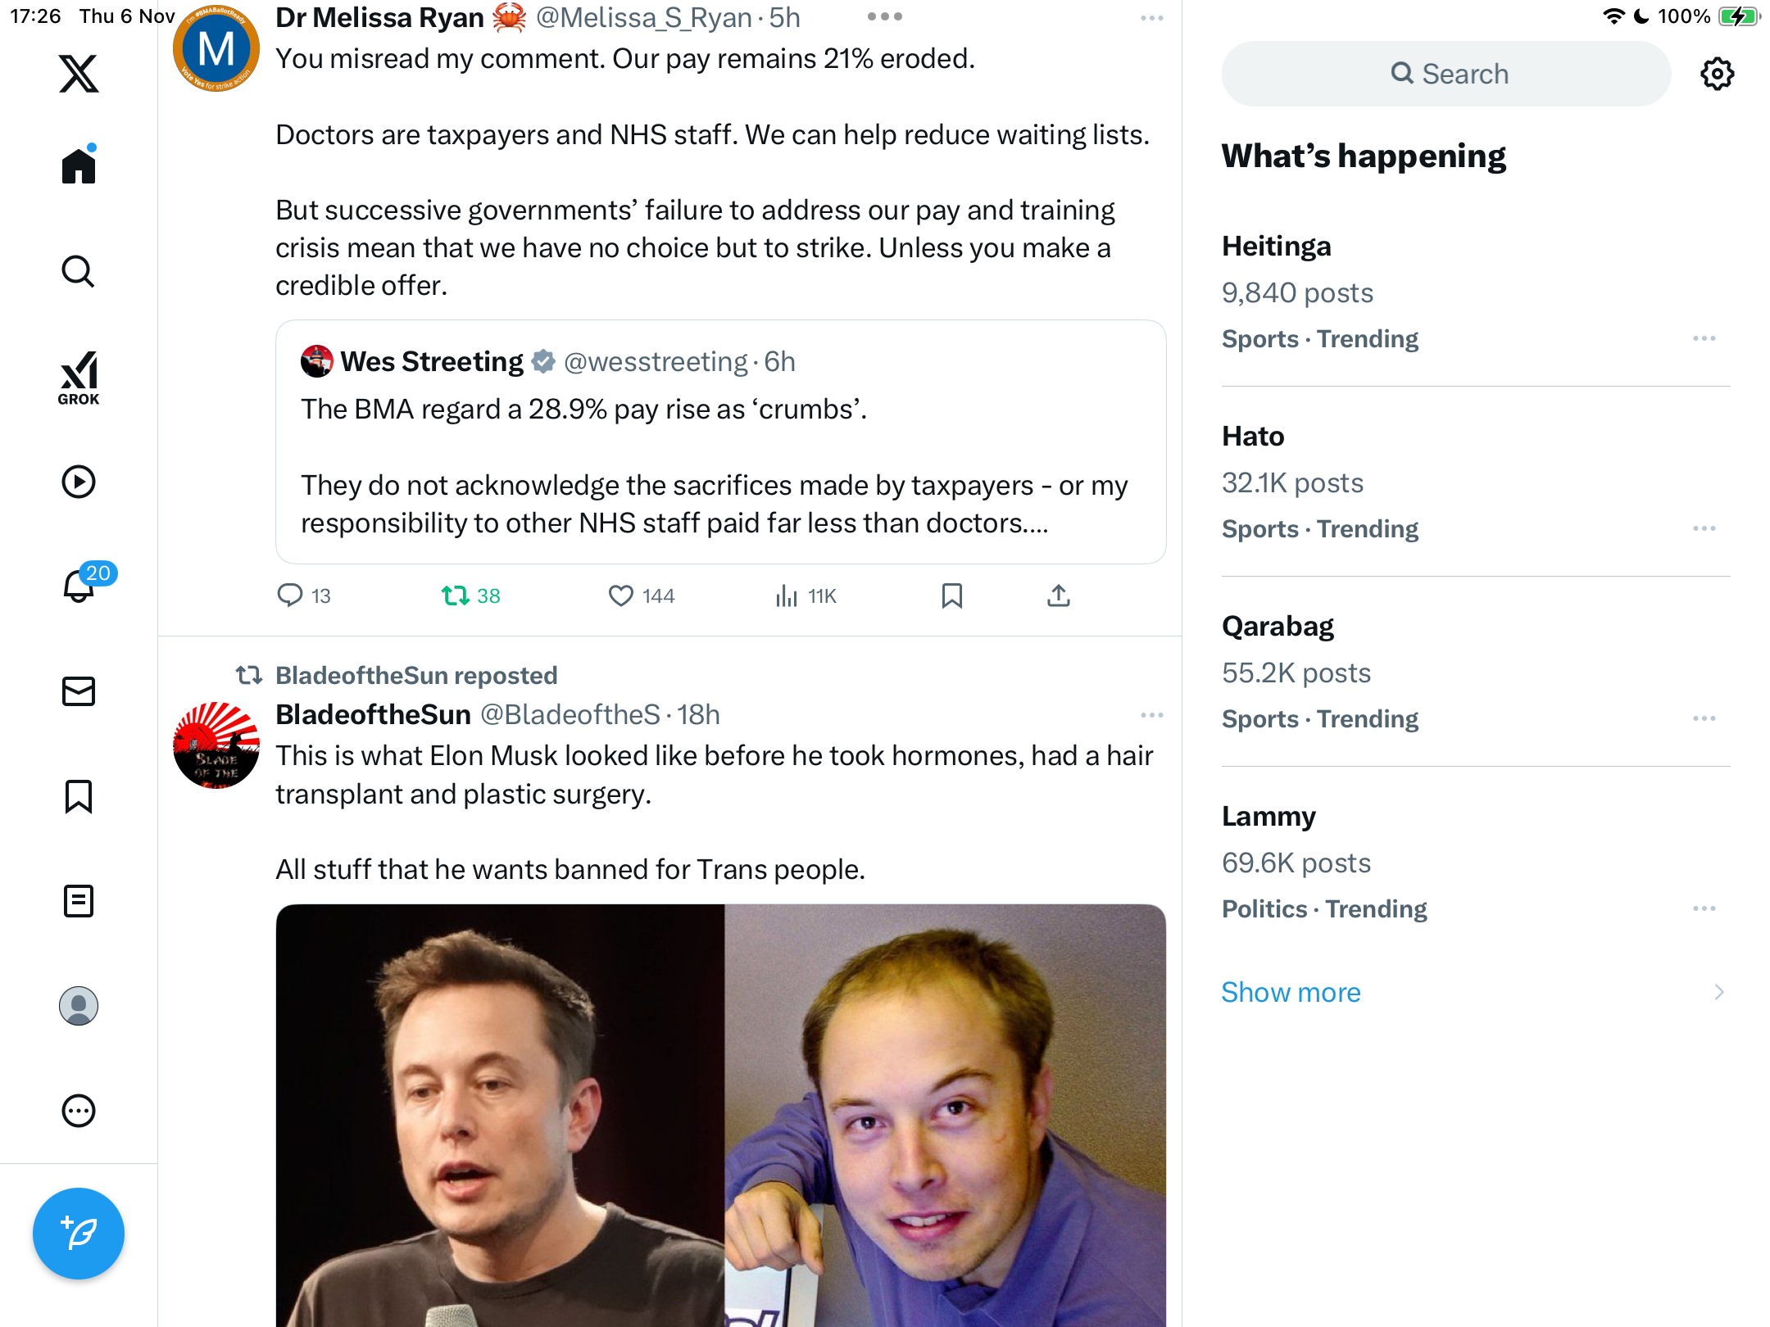View analytics for Melissa Ryan's post
Screen dimensions: 1770x1327
pos(787,596)
